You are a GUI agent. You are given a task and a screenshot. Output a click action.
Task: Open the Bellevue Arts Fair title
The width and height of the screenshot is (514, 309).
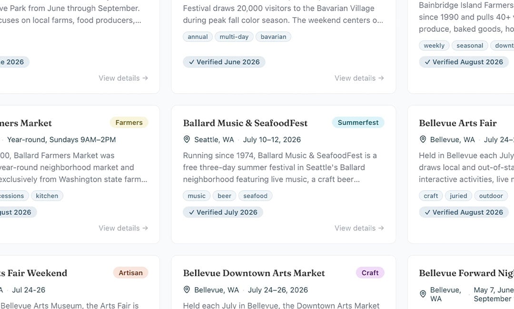point(458,123)
